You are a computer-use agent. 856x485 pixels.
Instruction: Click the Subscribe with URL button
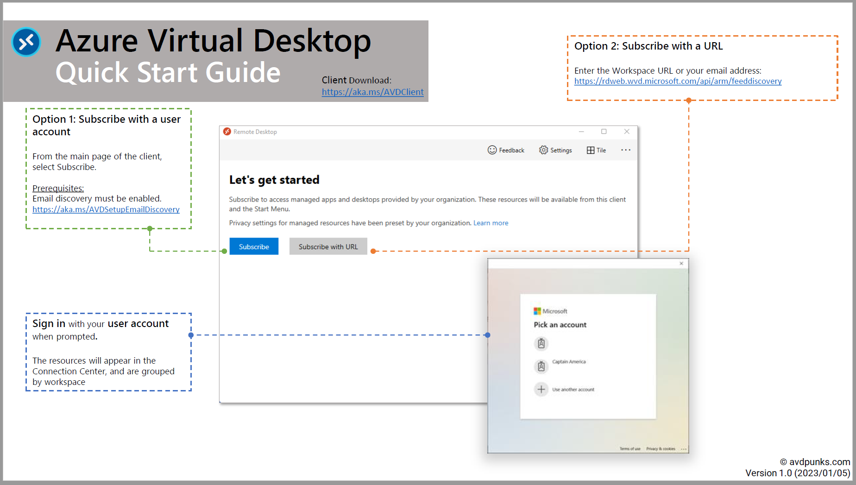(x=328, y=246)
